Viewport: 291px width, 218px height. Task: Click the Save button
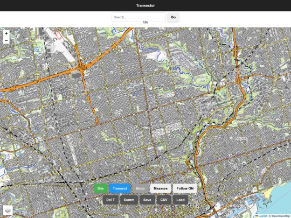(x=147, y=200)
